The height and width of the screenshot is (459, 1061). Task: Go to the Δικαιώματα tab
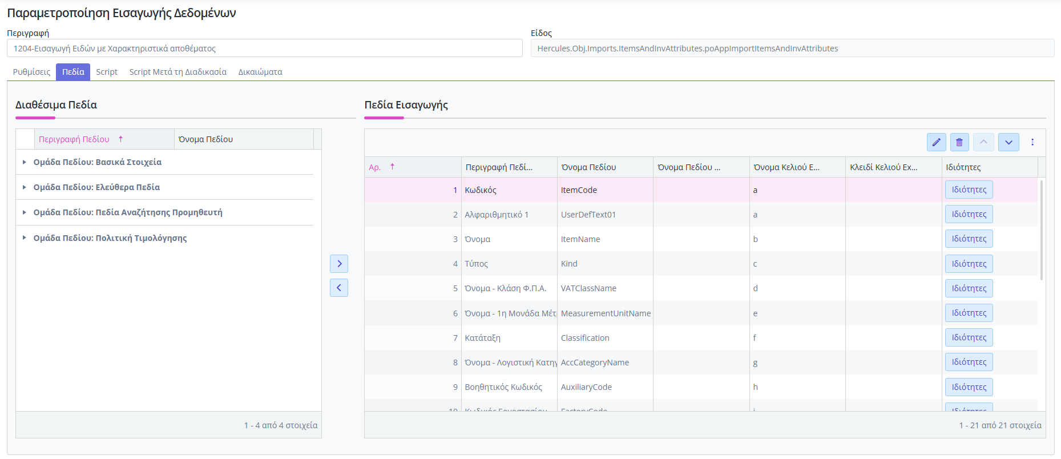point(260,72)
